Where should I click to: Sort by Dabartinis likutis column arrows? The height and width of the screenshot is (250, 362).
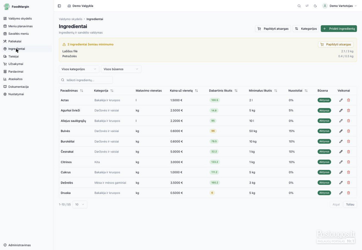coord(236,91)
